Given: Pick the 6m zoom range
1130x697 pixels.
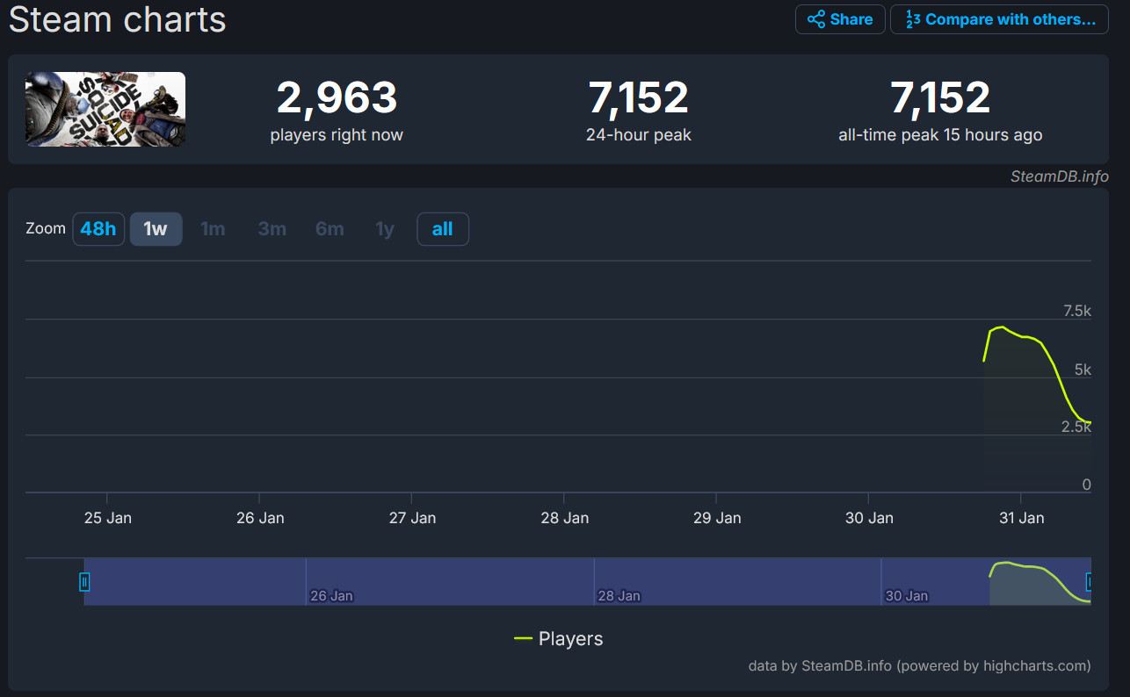Looking at the screenshot, I should point(330,229).
